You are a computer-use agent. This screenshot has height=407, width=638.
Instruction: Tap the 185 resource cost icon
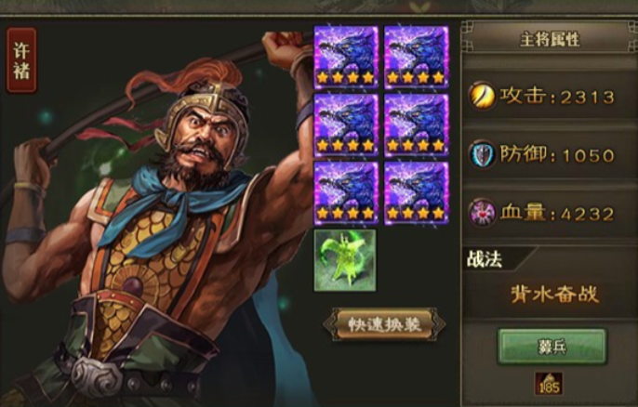click(549, 384)
